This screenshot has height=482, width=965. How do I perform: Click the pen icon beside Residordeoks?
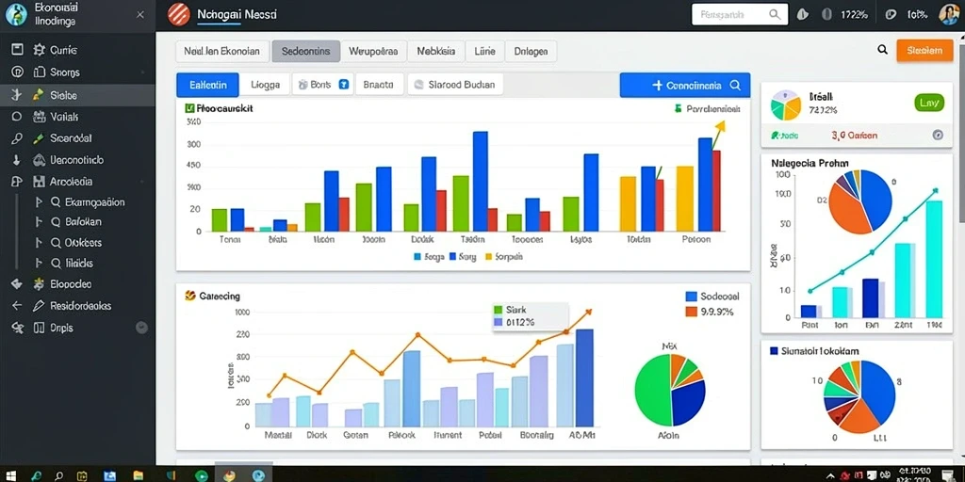38,306
